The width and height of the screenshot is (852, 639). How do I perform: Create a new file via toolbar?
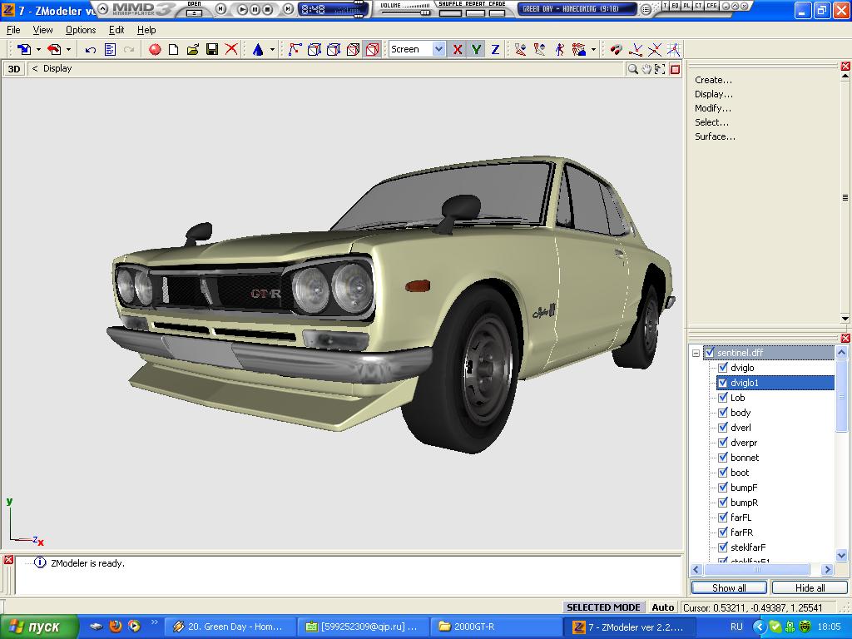(x=173, y=49)
